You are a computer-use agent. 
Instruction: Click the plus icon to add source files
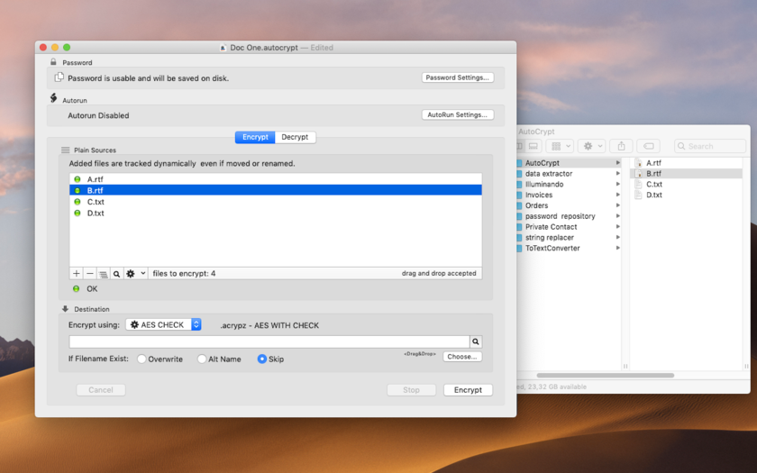click(x=77, y=274)
